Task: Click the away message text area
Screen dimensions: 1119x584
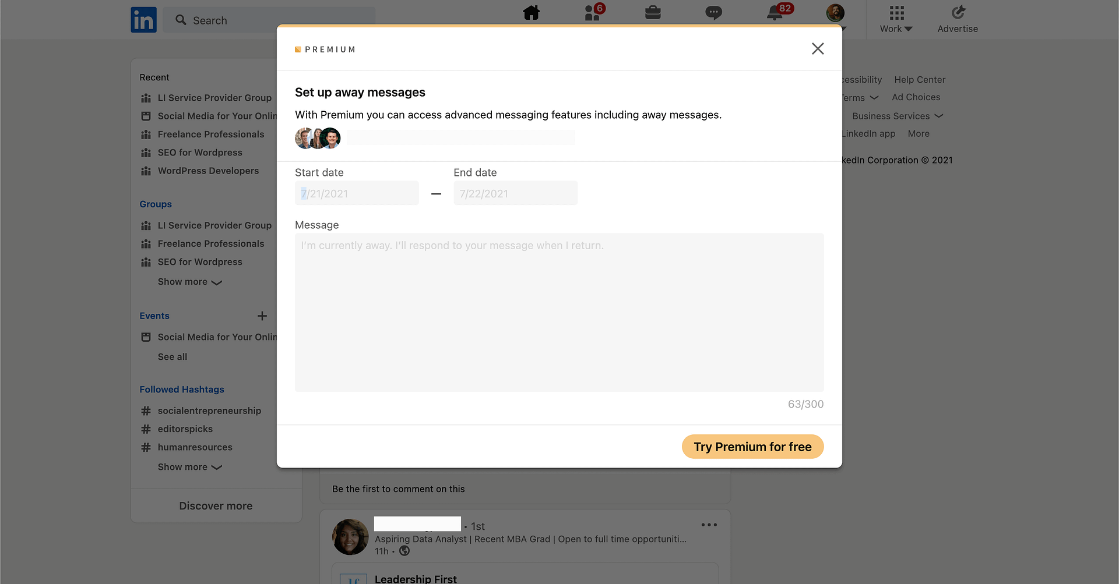Action: coord(559,313)
